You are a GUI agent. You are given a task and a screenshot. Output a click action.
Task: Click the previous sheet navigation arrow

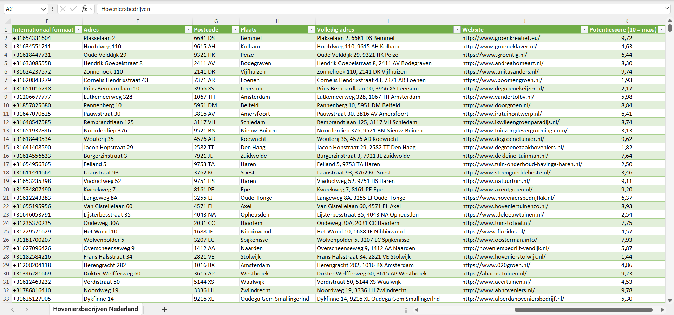(x=13, y=310)
